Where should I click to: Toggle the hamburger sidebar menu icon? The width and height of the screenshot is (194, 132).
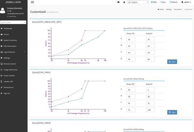(33, 2)
